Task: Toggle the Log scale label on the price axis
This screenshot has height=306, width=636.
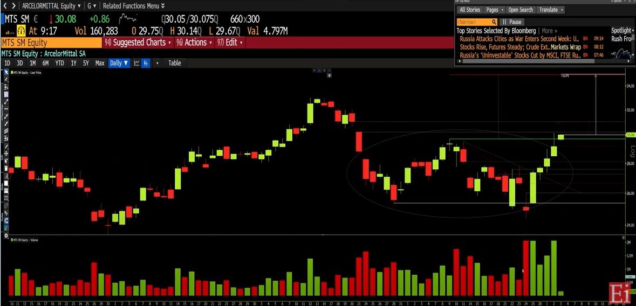Action: pos(632,151)
